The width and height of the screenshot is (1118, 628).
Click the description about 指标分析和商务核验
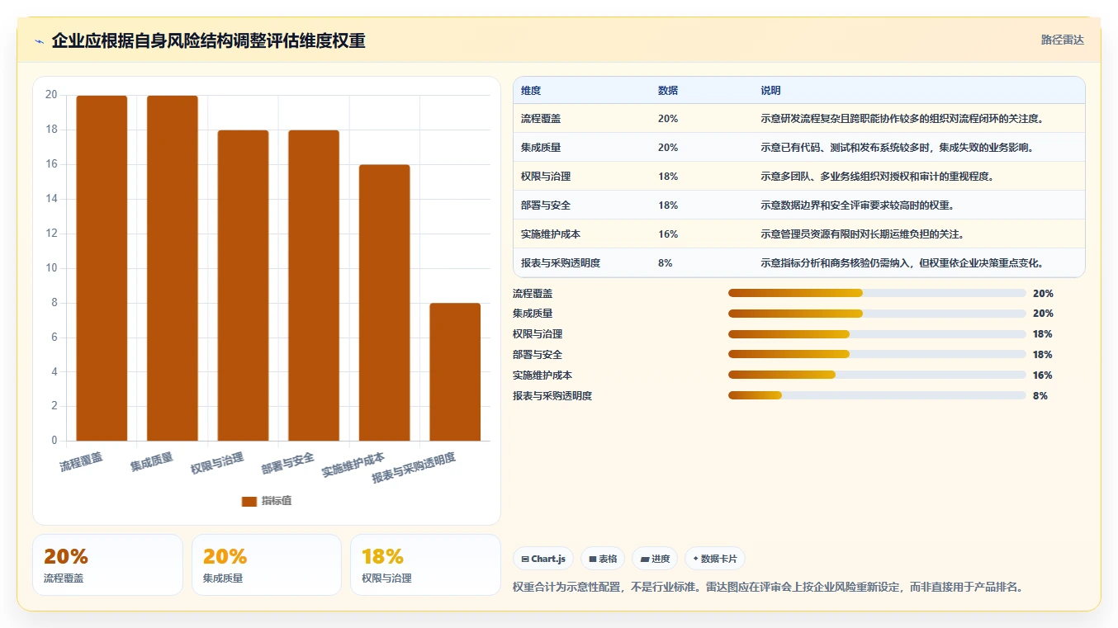pyautogui.click(x=903, y=263)
